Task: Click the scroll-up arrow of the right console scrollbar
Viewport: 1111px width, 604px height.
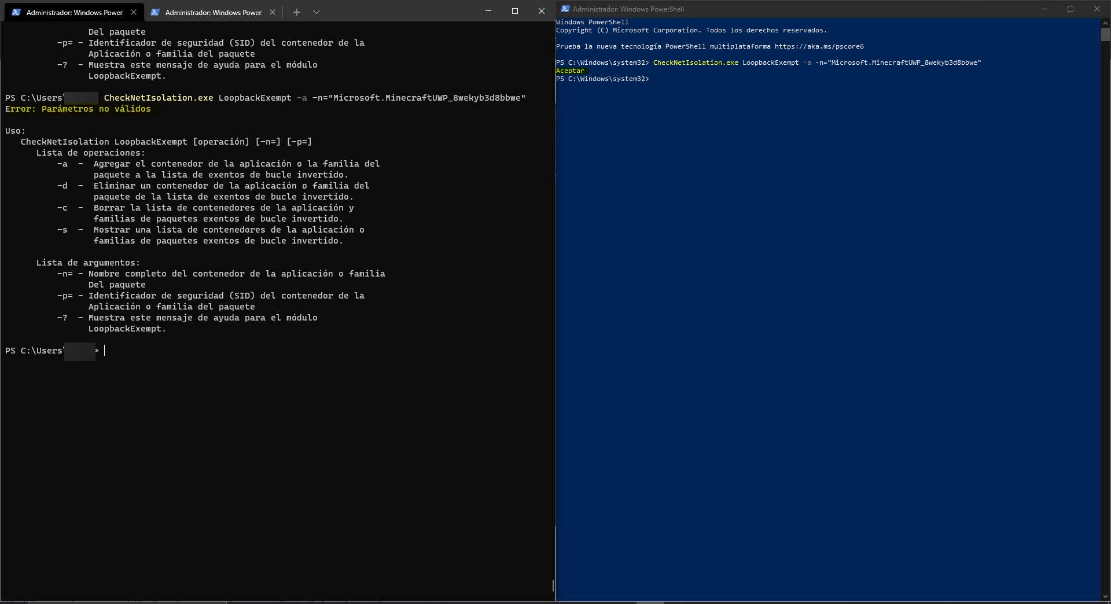Action: tap(1105, 22)
